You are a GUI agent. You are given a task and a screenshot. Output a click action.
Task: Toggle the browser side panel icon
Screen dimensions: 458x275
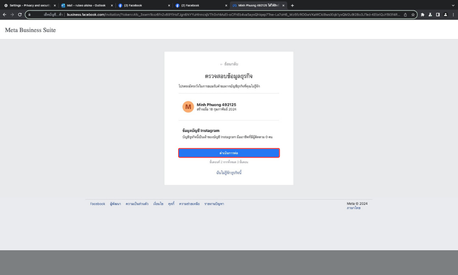pos(437,15)
